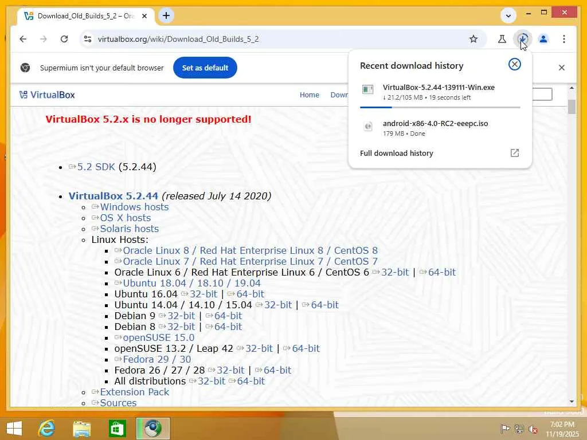Close the Recent download history popup
Viewport: 587px width, 440px height.
click(x=514, y=64)
